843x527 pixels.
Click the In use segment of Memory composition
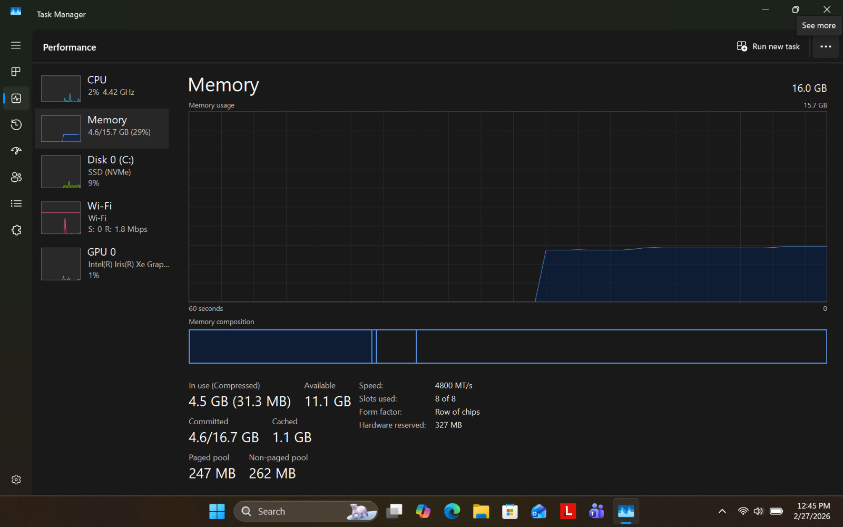pyautogui.click(x=280, y=346)
